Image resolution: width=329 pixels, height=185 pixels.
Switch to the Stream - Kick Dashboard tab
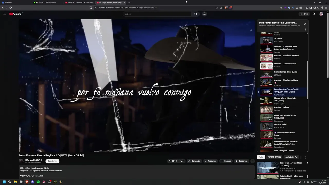coord(48,3)
